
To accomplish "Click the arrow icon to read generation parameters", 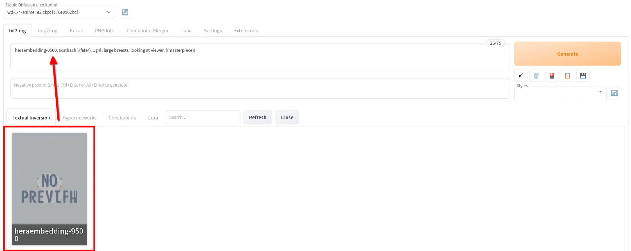I will click(x=521, y=76).
